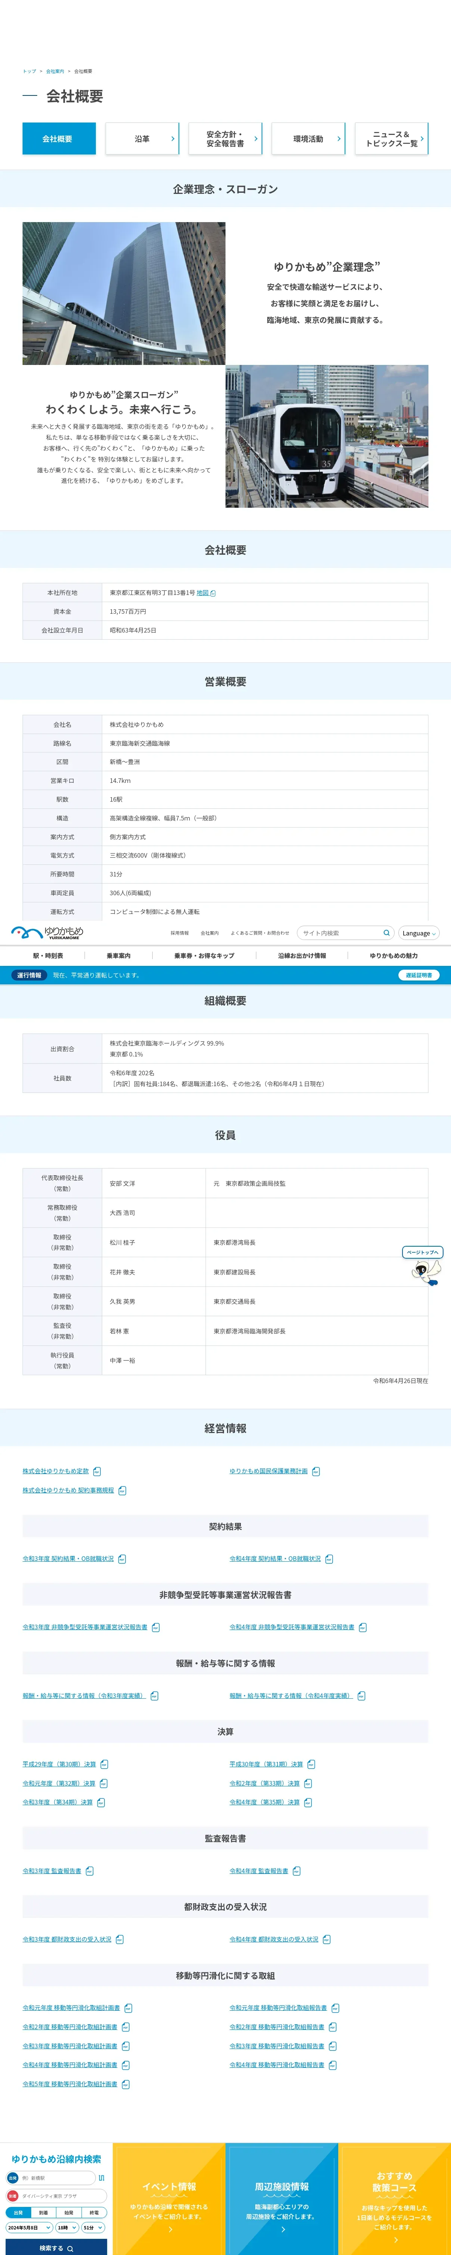Open the トップ breadcrumb link
451x2255 pixels.
click(x=30, y=71)
